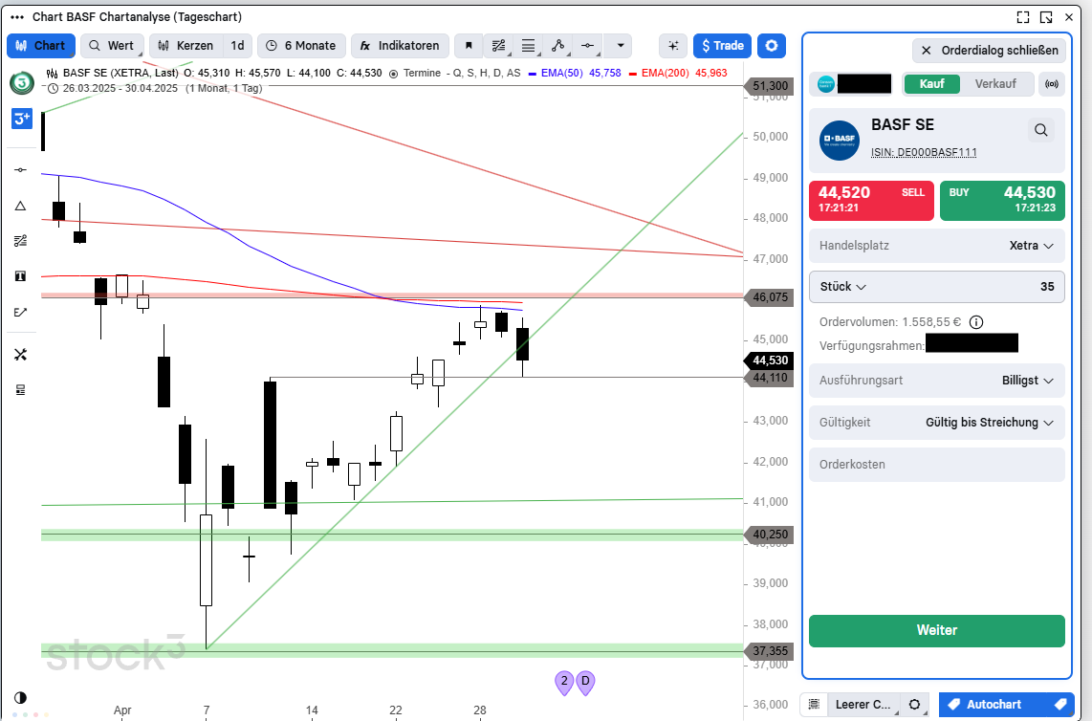Show the Ordervolumen info icon

[976, 322]
